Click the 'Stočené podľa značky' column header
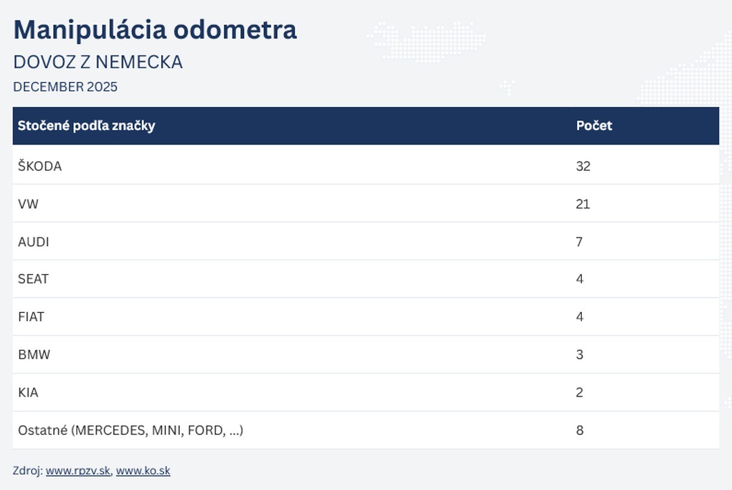The image size is (732, 490). (x=87, y=126)
